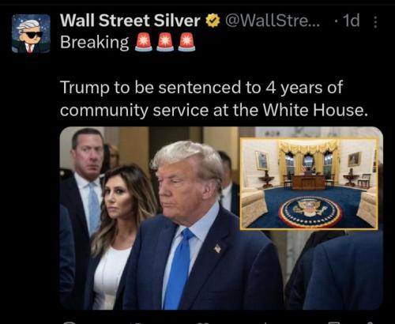Open Wall Street Silver's profile avatar
Viewport: 395px width, 324px height.
[x=31, y=34]
